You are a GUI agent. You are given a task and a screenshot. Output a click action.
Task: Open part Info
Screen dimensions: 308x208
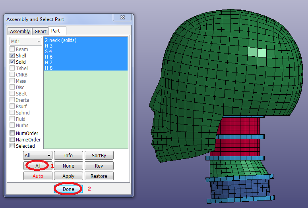[68, 156]
